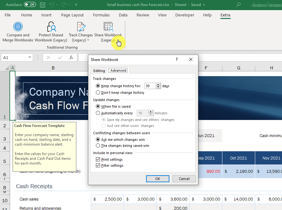282x210 pixels.
Task: Switch to the Home ribbon tab
Action: [x=26, y=15]
